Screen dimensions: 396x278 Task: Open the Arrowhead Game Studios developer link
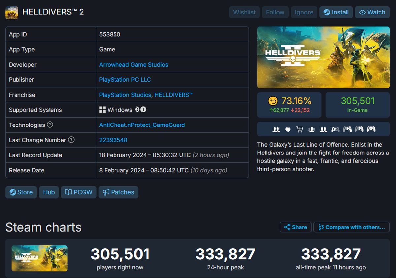(x=134, y=65)
